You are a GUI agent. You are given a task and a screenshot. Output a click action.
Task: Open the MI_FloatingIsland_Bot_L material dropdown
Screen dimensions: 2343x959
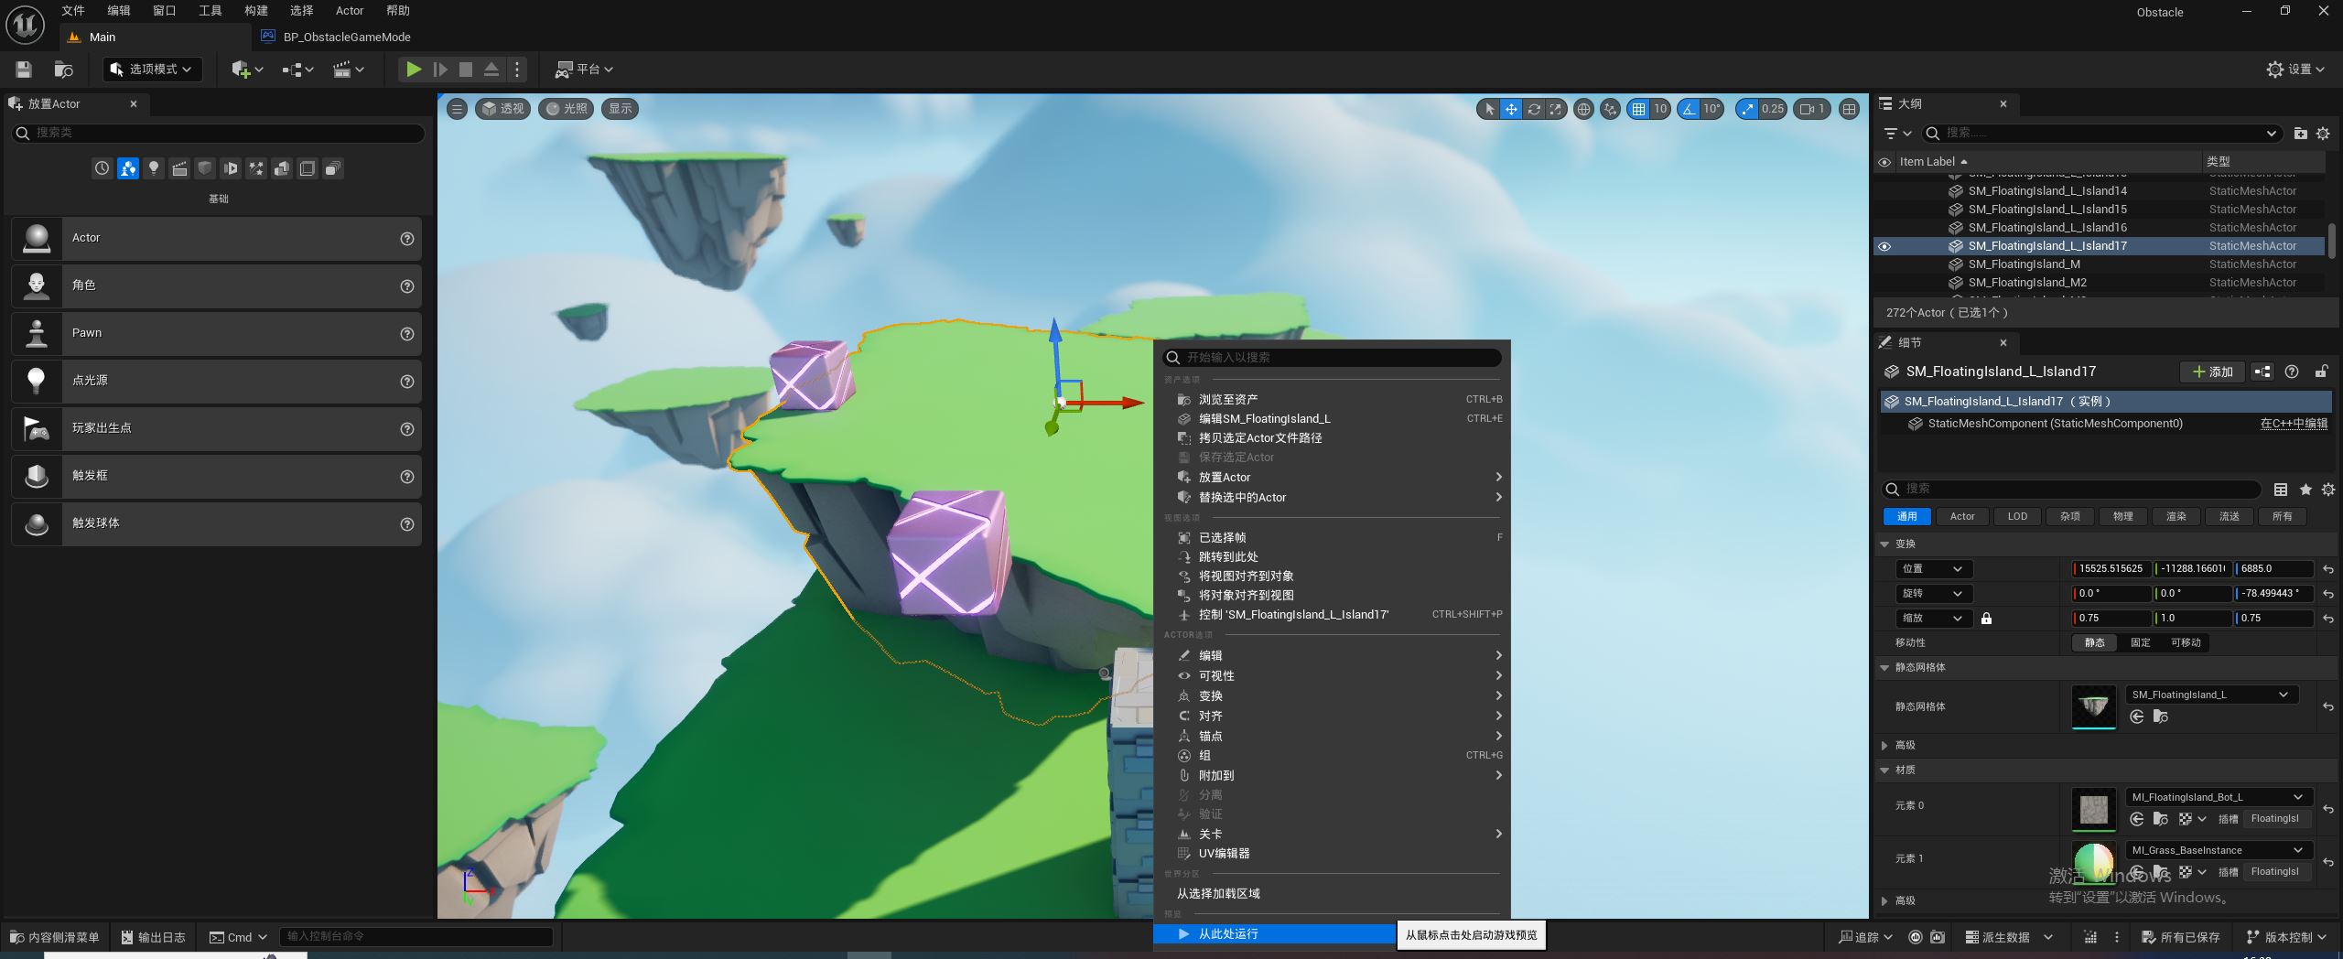(x=2218, y=798)
